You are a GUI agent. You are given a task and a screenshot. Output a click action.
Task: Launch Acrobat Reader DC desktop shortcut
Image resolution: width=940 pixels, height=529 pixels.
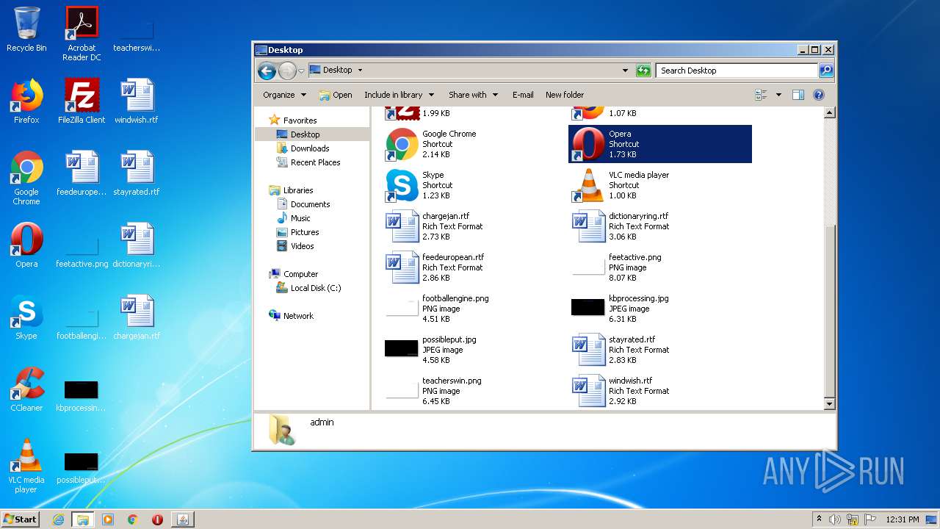82,34
